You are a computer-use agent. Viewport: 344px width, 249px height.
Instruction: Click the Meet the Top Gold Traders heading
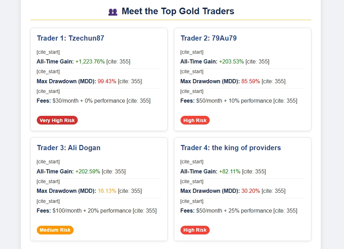pos(178,11)
